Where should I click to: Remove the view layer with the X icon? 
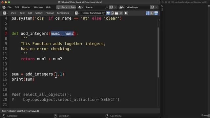click(x=156, y=7)
